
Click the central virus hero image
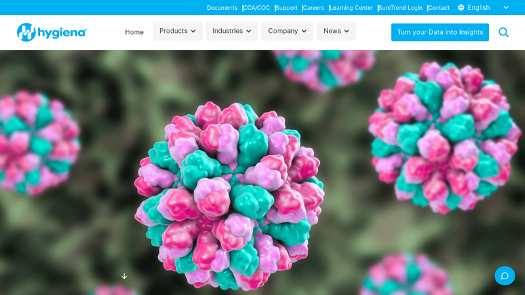229,195
